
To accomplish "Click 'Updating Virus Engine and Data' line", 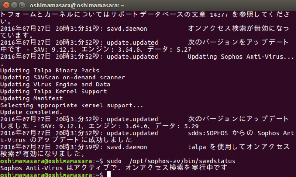I will [55, 85].
